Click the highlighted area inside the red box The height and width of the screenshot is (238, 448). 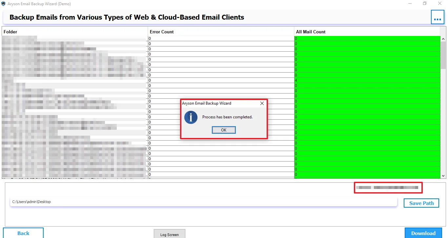[x=388, y=188]
